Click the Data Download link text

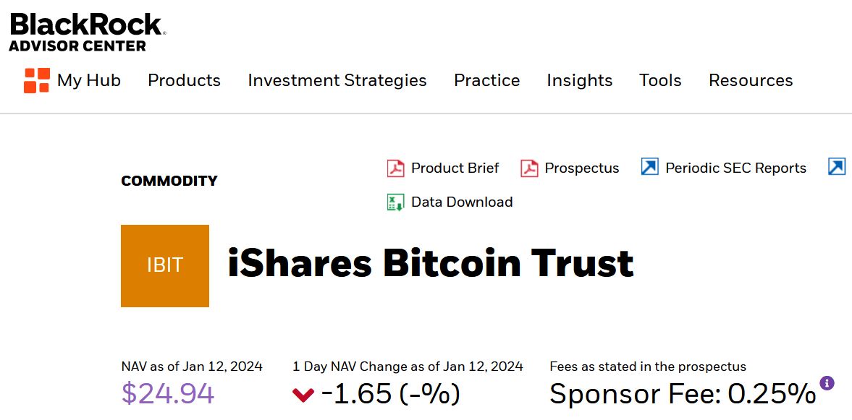click(462, 202)
